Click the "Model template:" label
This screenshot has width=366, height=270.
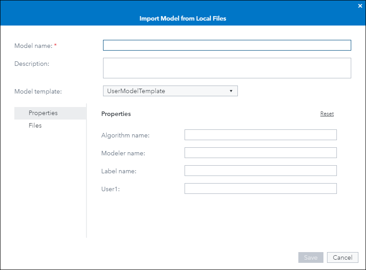(38, 91)
